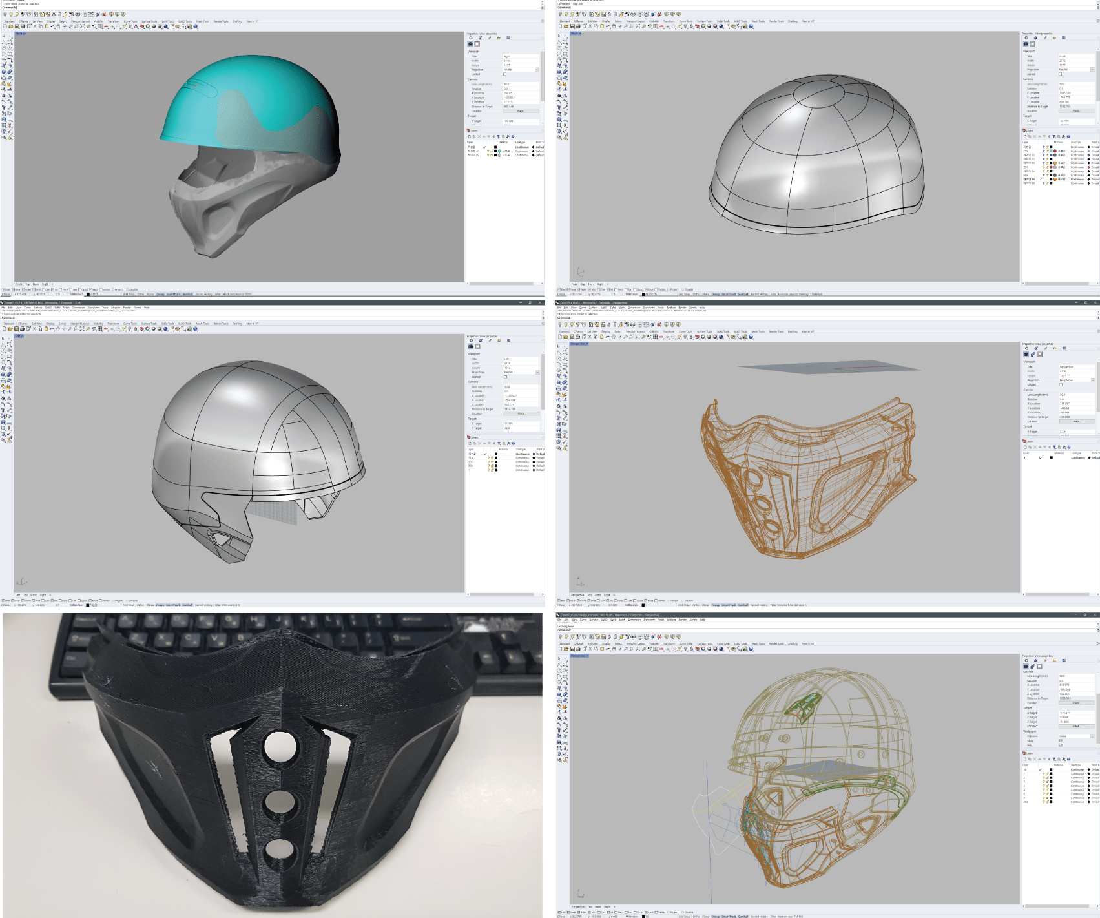Open the Projection dropdown showing Parallel
The width and height of the screenshot is (1100, 918).
[537, 69]
